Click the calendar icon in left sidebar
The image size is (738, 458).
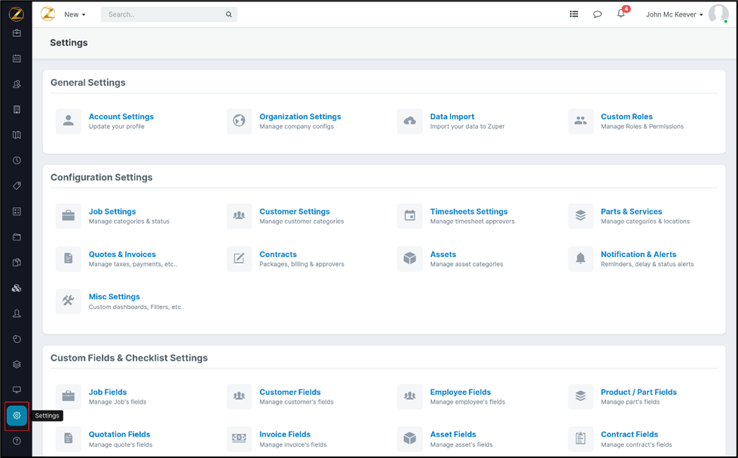click(17, 59)
